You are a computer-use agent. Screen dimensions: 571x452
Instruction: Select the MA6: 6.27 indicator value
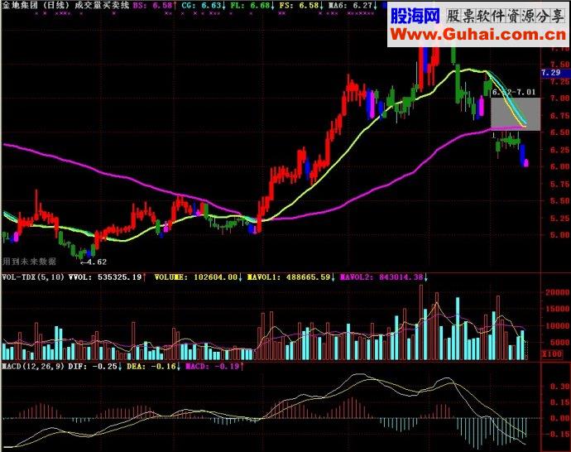pyautogui.click(x=351, y=6)
